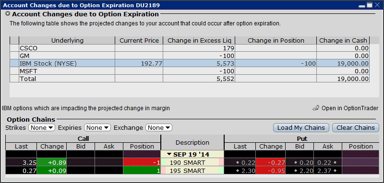This screenshot has height=183, width=384.
Task: Click call change +0.89 cell
Action: tap(52, 162)
